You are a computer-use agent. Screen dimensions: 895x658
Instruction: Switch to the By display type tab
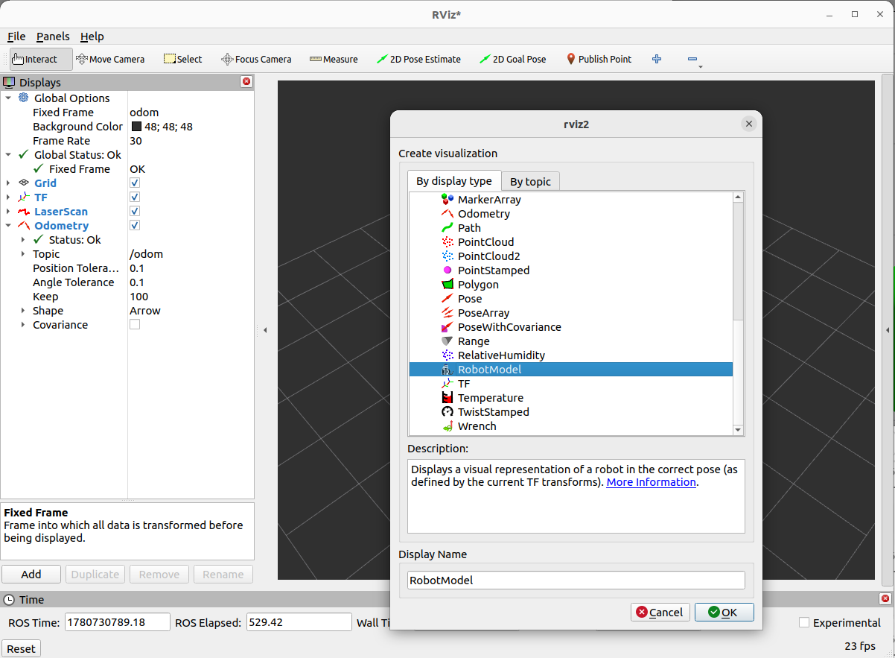click(x=454, y=180)
